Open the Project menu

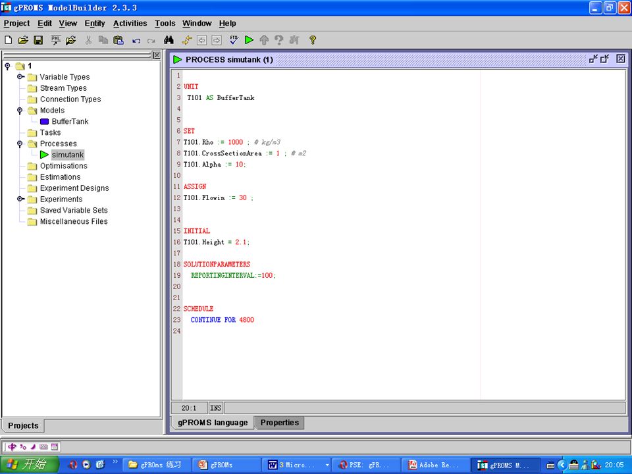click(16, 24)
